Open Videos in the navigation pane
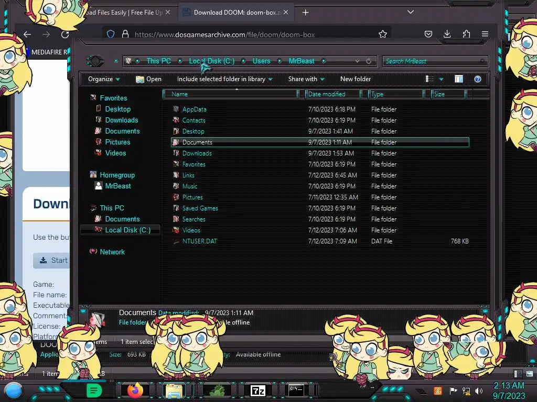Screen dimensions: 537x402 (x=115, y=153)
